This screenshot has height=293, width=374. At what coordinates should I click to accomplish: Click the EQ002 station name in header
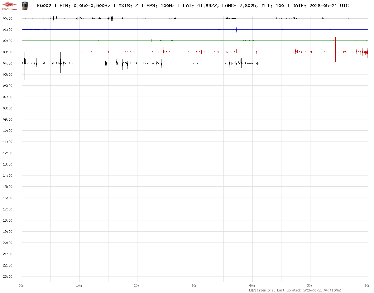(x=44, y=6)
